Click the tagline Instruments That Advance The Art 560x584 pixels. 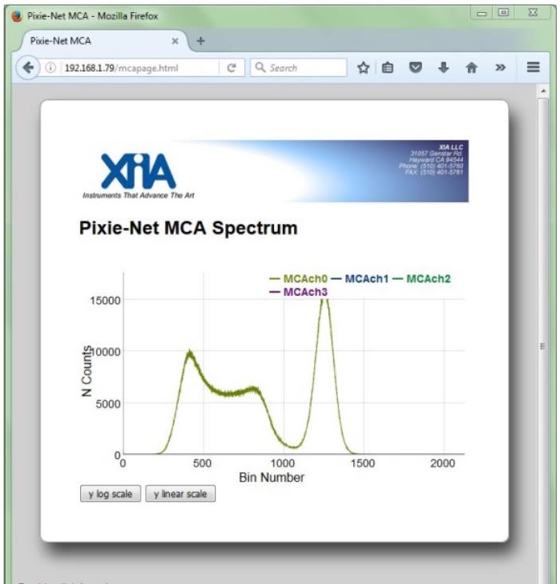point(139,196)
